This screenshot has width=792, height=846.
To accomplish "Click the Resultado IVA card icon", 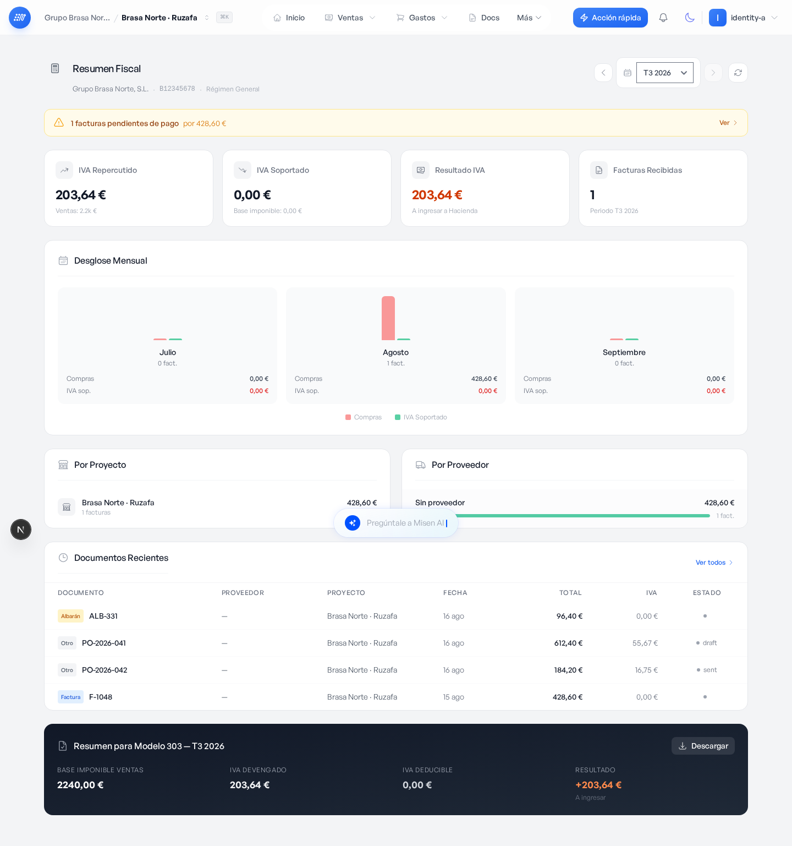I will click(x=421, y=170).
